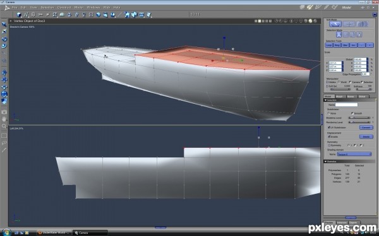Open the View menu
This screenshot has height=236, width=379.
click(33, 8)
